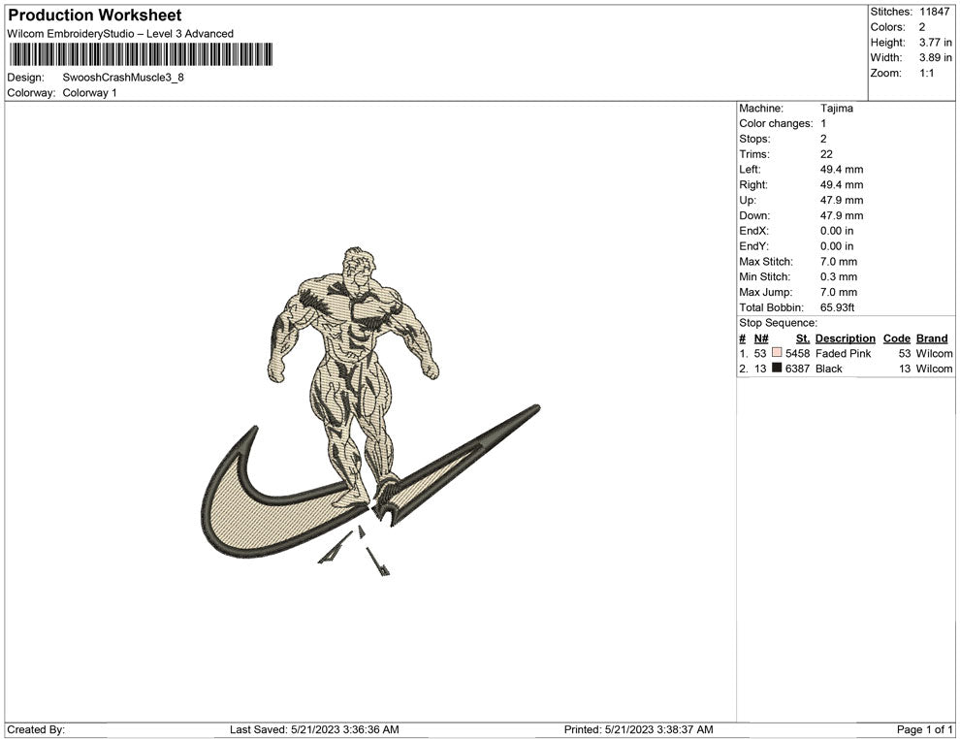Image resolution: width=960 pixels, height=739 pixels.
Task: Click design name 'SwooshCrashMuscle3_8'
Action: coord(123,78)
